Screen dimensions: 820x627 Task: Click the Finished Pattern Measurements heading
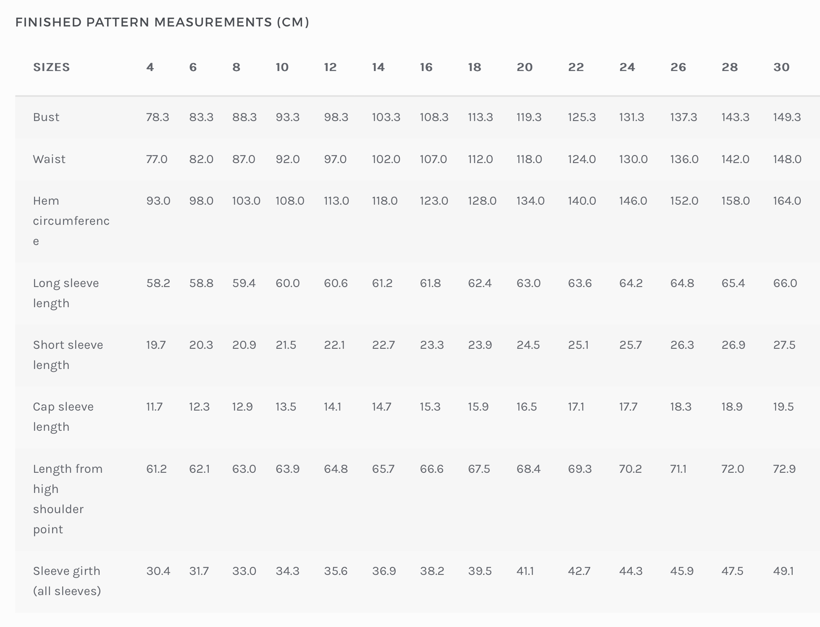coord(162,22)
